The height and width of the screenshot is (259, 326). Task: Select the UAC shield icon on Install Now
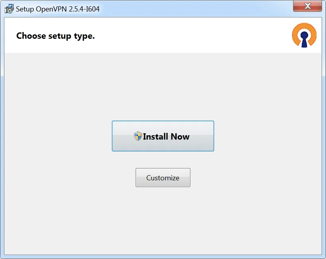point(138,136)
